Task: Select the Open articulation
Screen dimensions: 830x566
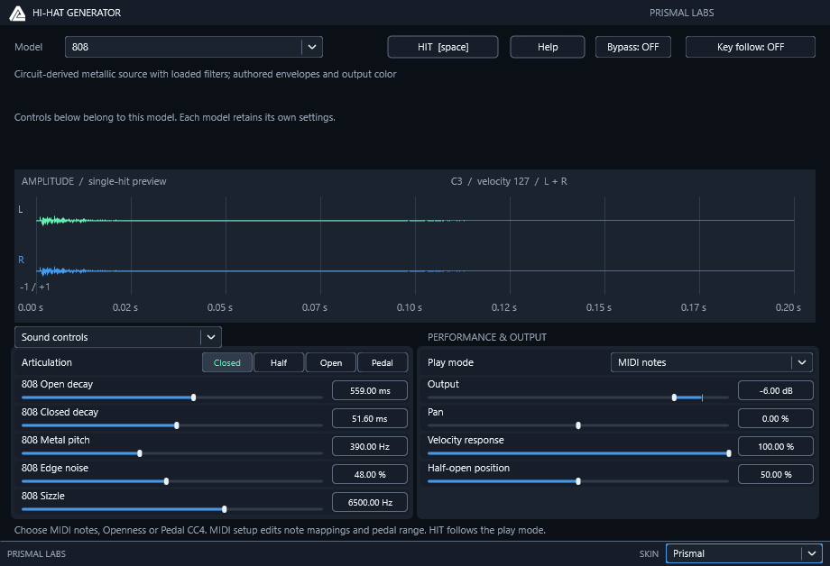Action: point(331,363)
